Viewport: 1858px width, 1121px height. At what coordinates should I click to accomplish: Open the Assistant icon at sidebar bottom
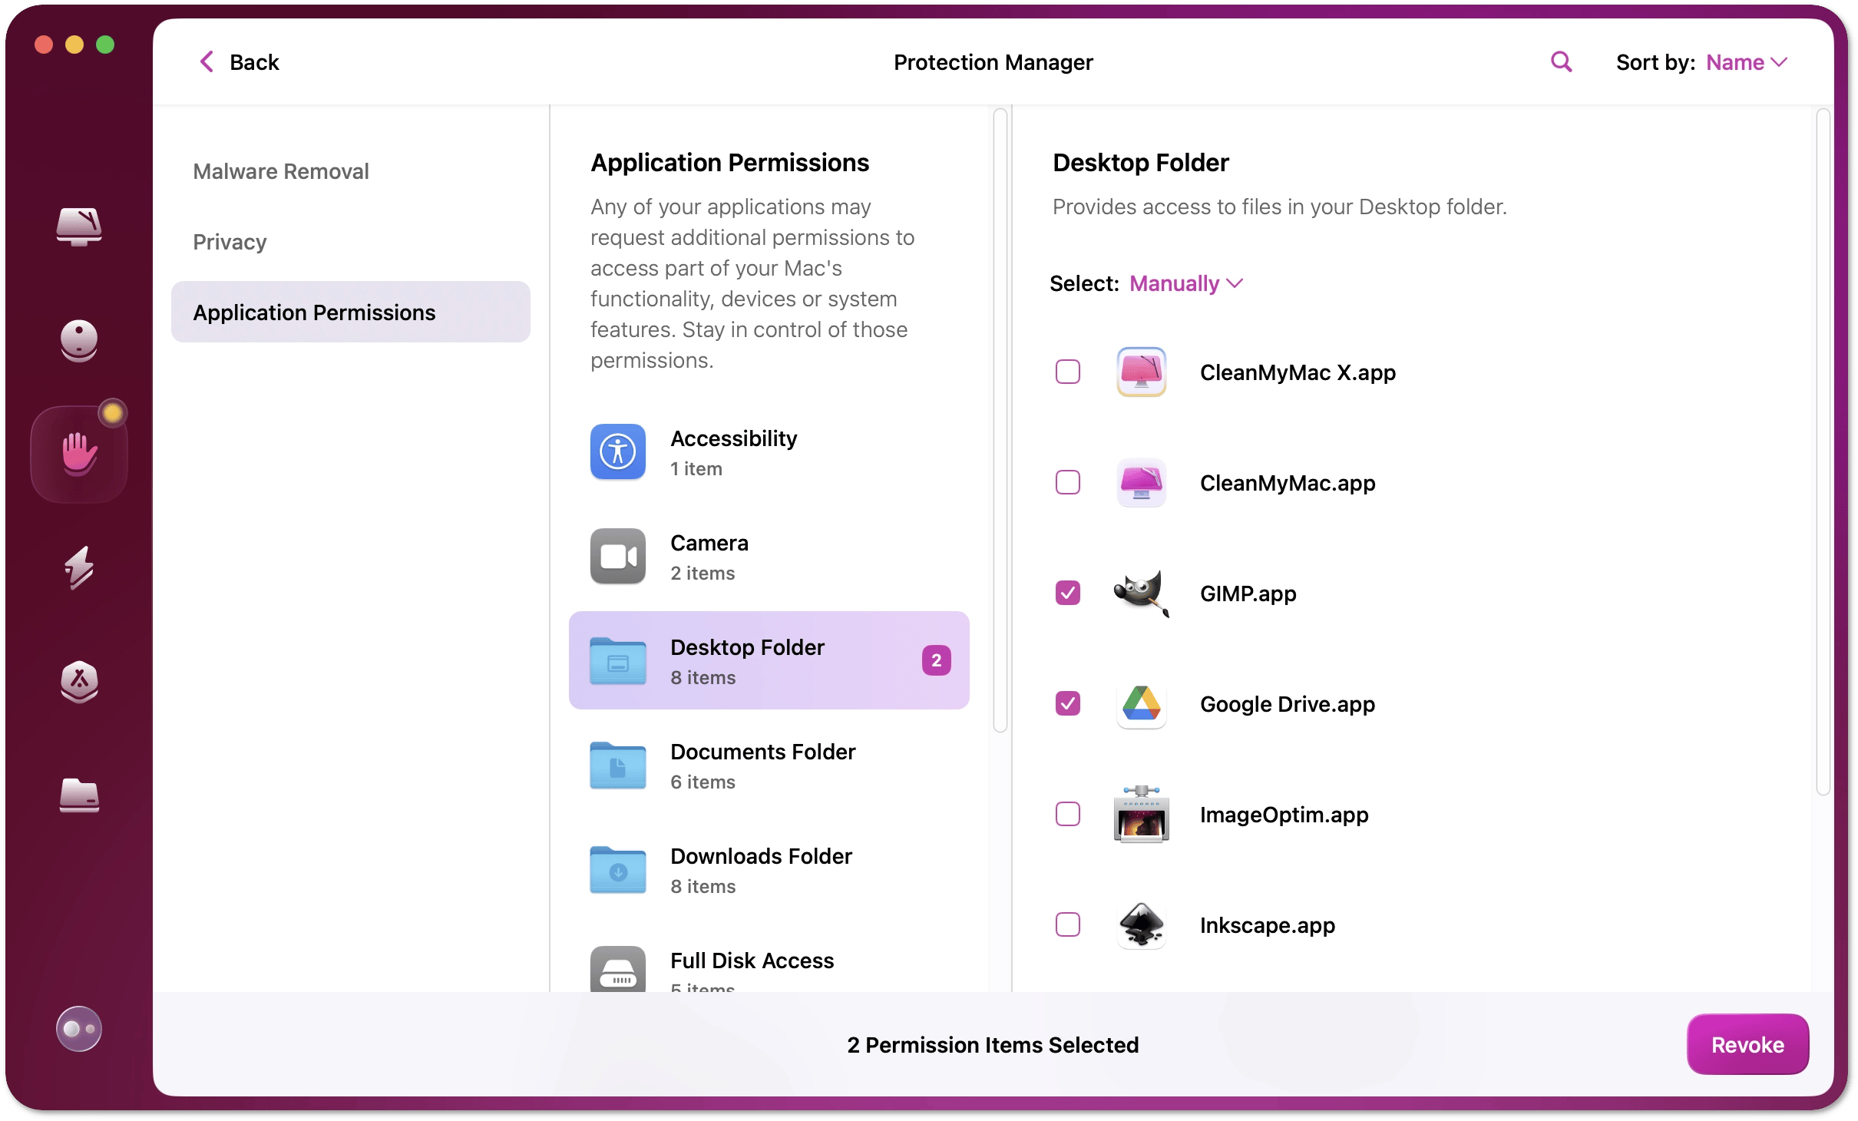79,1028
